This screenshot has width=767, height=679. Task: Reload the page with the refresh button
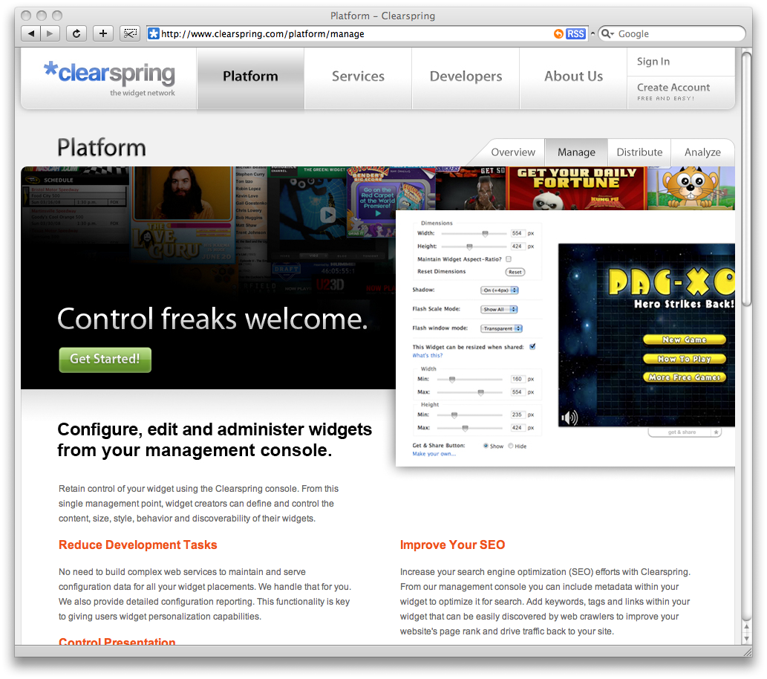point(76,33)
